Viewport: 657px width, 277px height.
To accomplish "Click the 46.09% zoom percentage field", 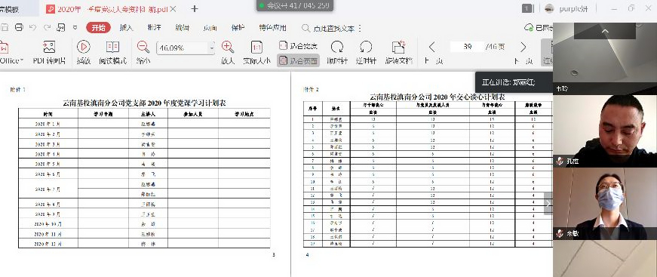I will coord(182,48).
